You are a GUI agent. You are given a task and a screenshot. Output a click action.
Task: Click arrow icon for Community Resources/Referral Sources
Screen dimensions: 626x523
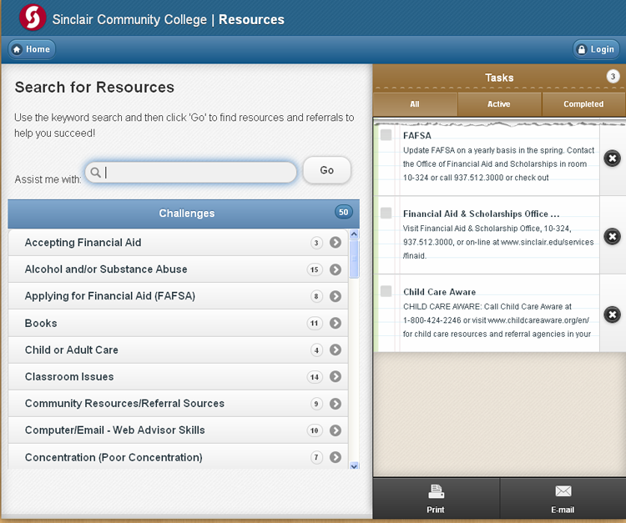pyautogui.click(x=336, y=404)
